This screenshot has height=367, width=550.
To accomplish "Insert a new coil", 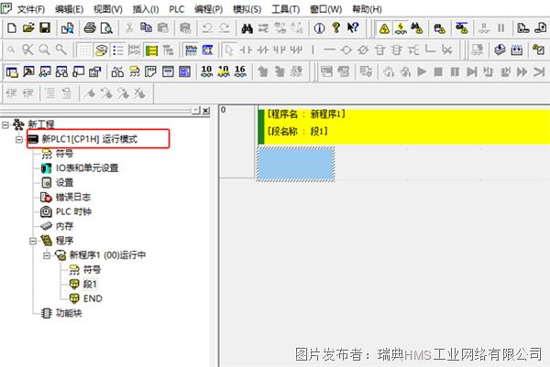I will 346,50.
